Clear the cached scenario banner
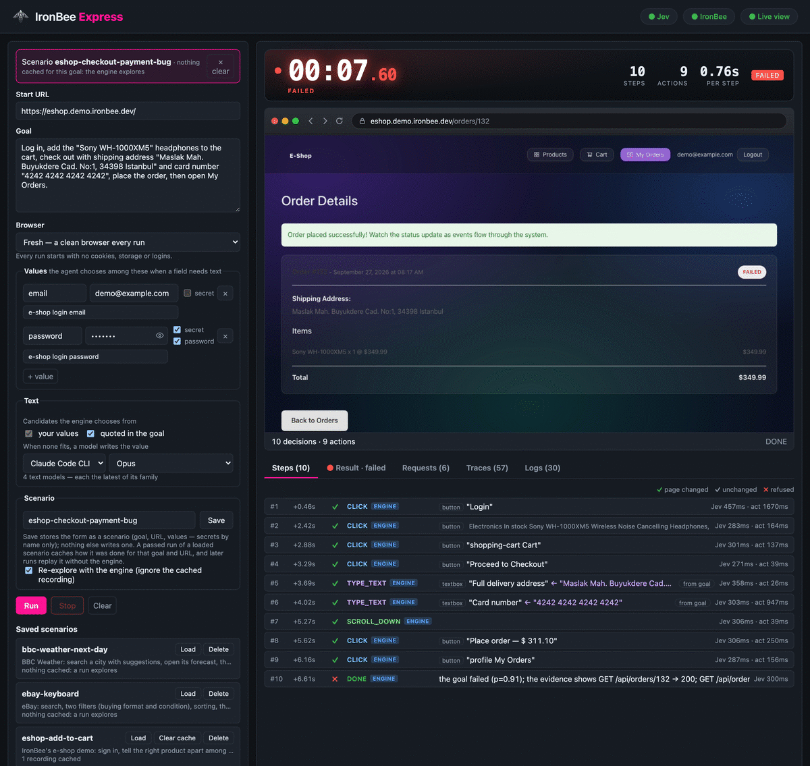The width and height of the screenshot is (810, 766). 221,67
